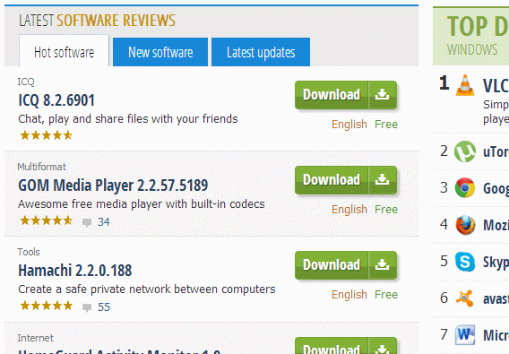Click Free label under ICQ download
This screenshot has height=354, width=509.
pyautogui.click(x=386, y=125)
